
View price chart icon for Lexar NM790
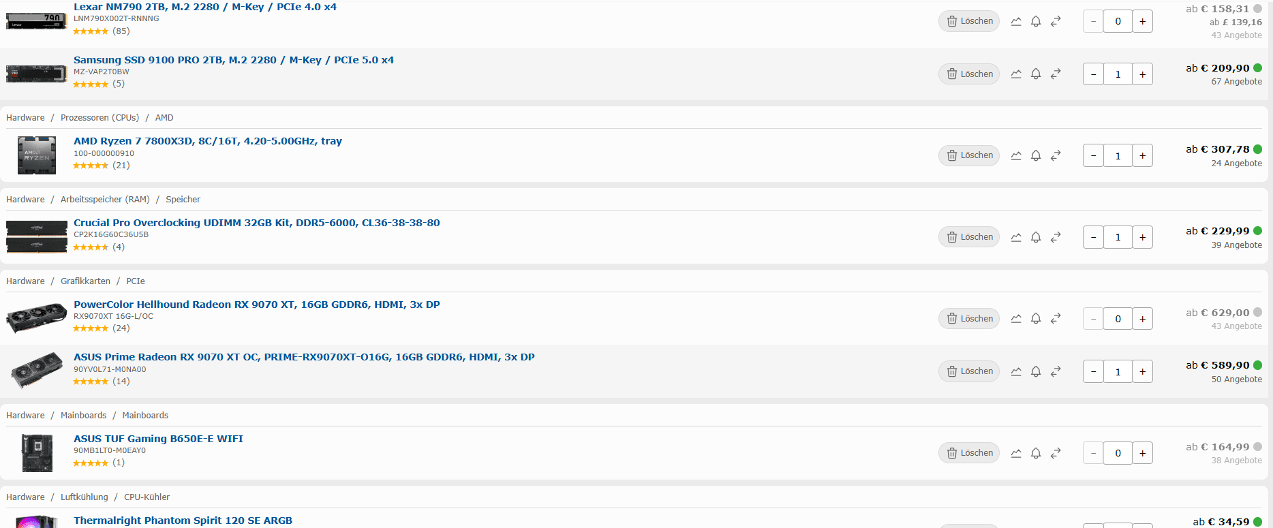1016,21
